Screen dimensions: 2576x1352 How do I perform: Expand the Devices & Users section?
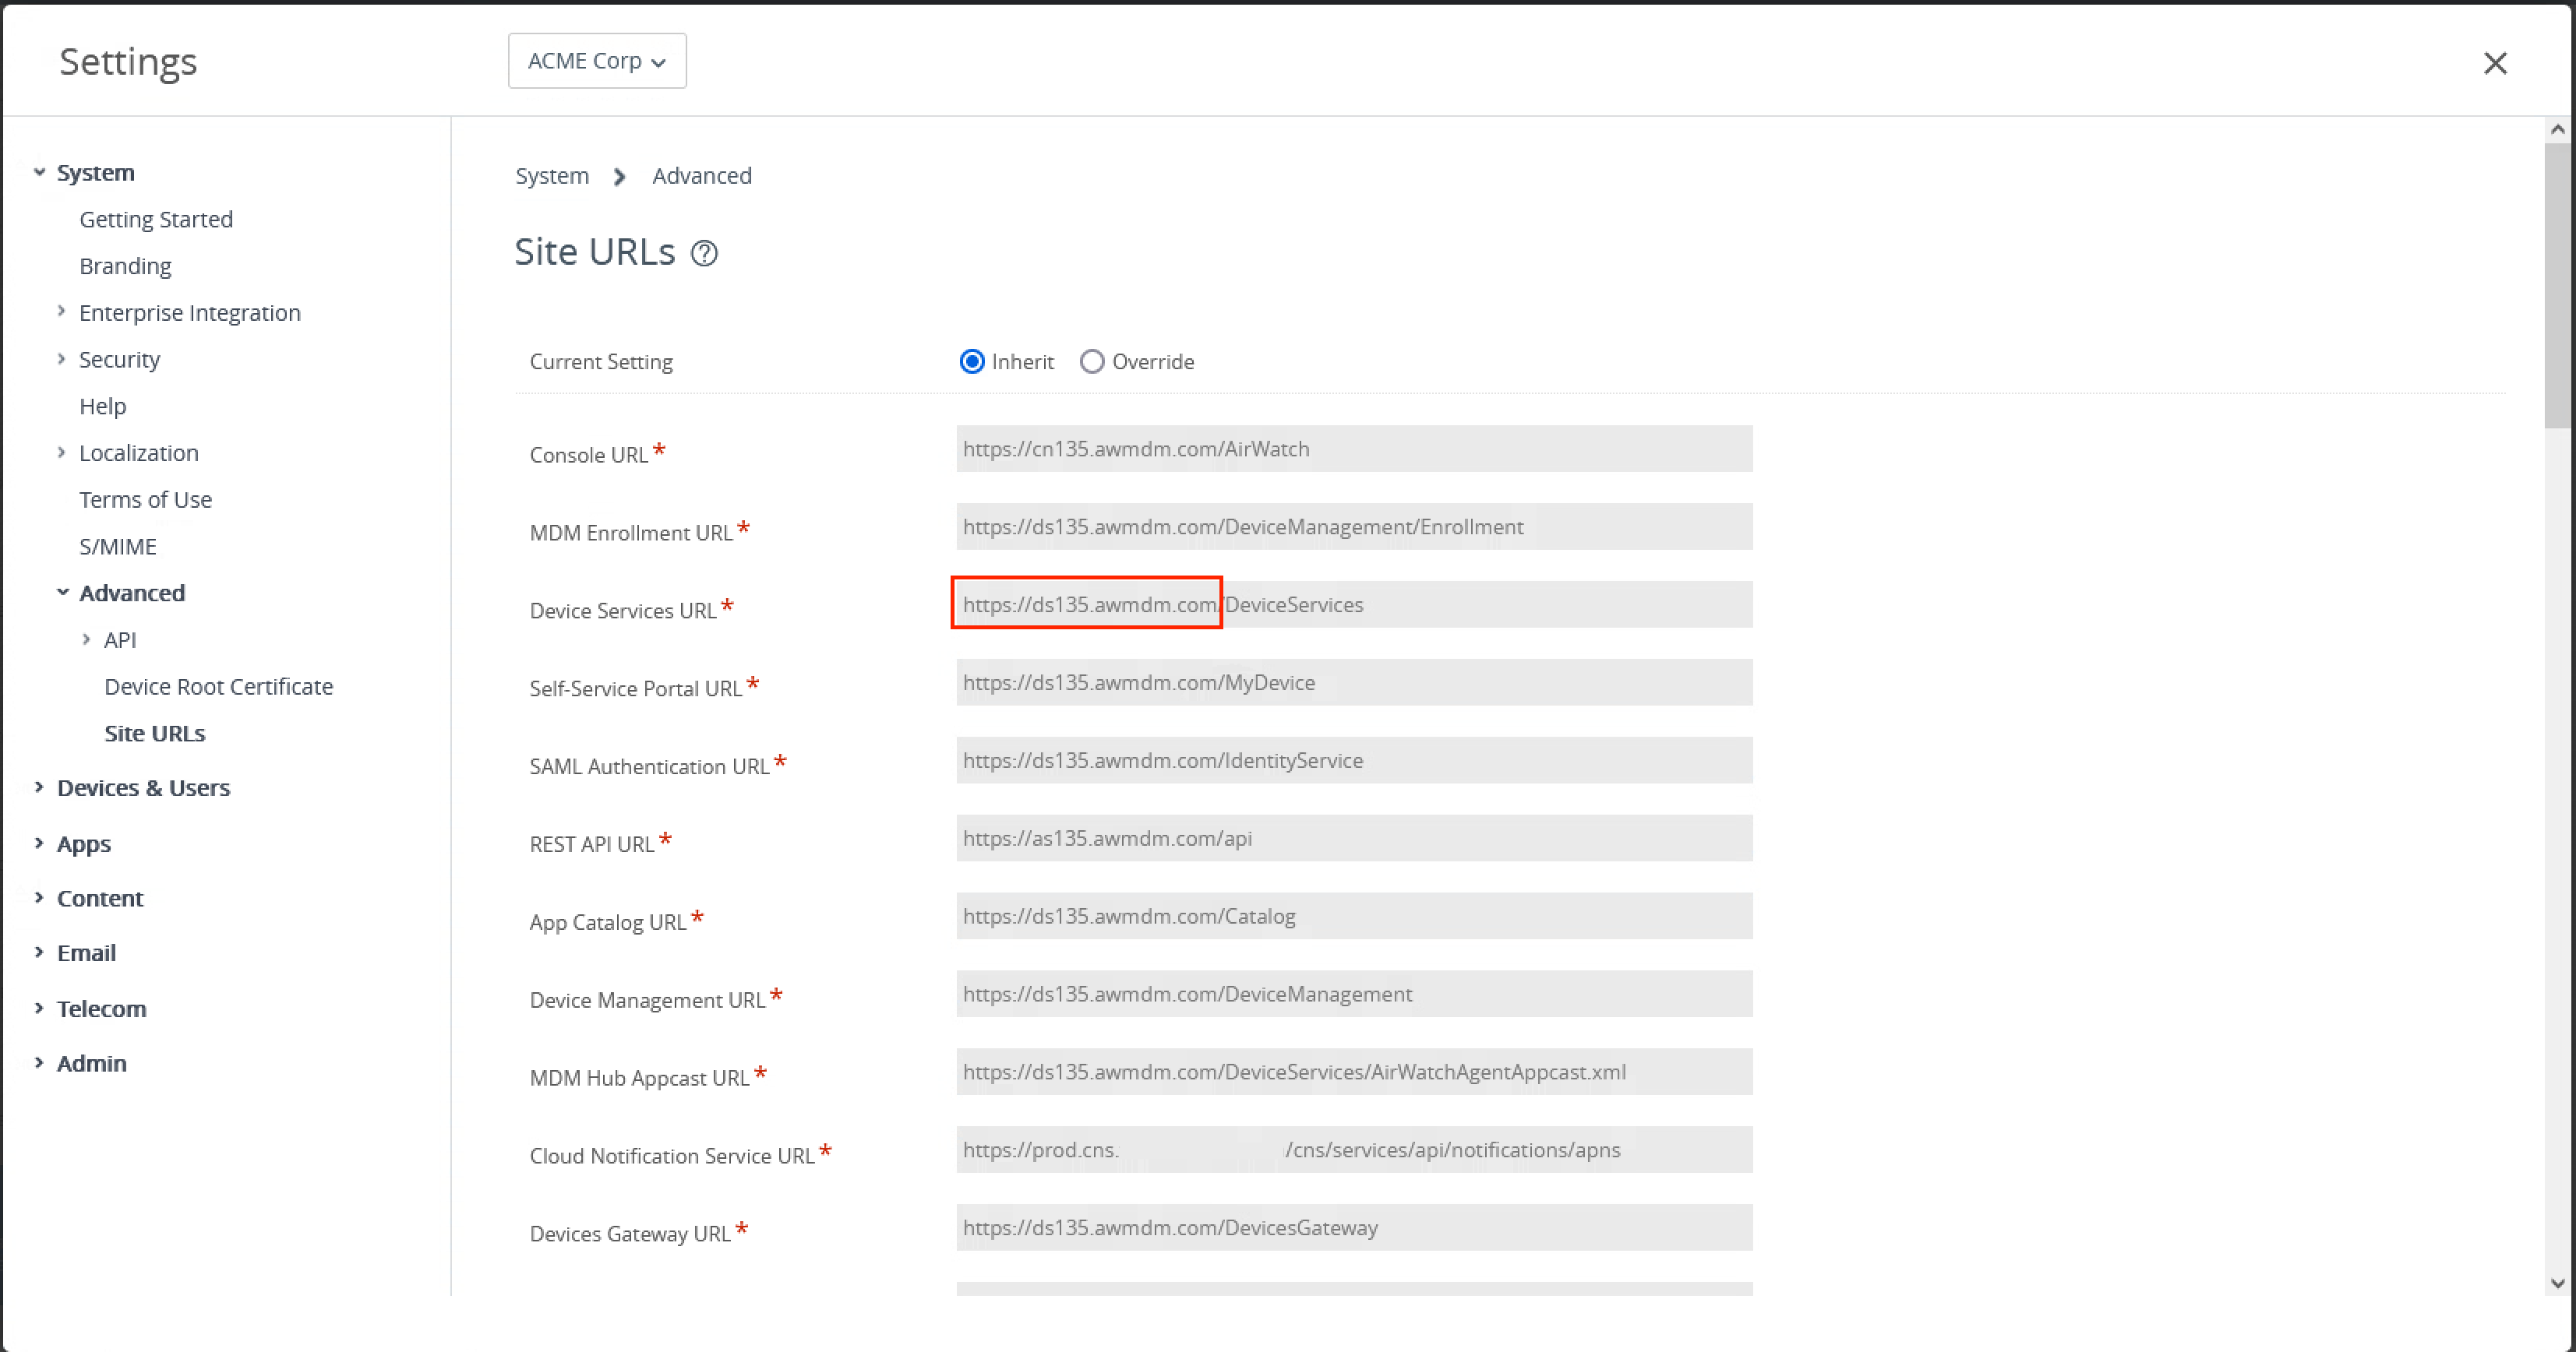point(39,787)
